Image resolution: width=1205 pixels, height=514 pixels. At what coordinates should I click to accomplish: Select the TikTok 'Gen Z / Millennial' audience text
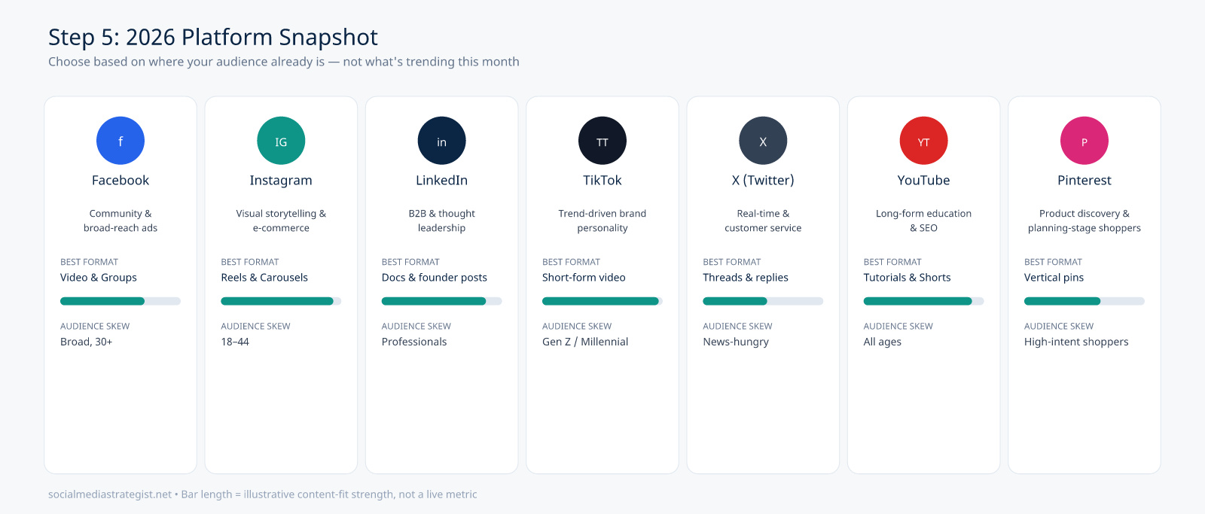585,342
